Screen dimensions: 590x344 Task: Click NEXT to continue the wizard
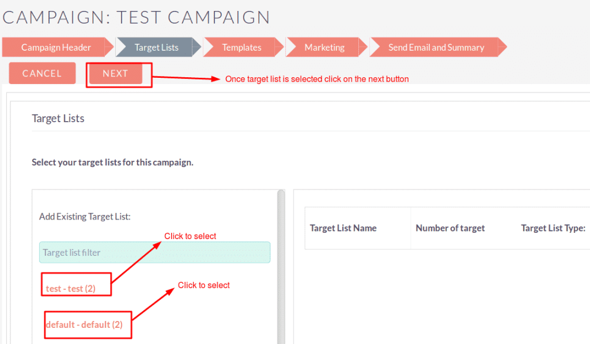(115, 73)
